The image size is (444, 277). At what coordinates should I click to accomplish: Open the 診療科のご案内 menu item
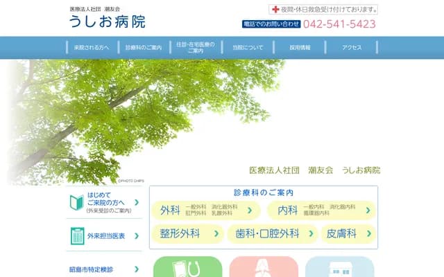(144, 48)
